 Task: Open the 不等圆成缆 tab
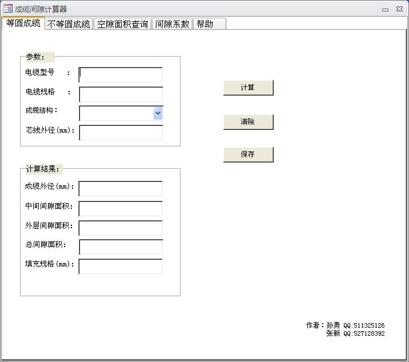pos(69,24)
